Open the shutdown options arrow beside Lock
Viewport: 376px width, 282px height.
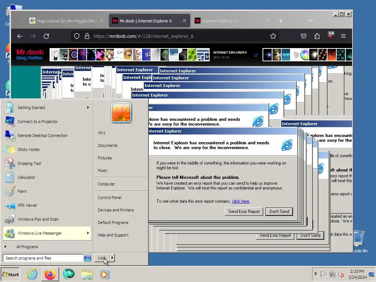pos(112,258)
